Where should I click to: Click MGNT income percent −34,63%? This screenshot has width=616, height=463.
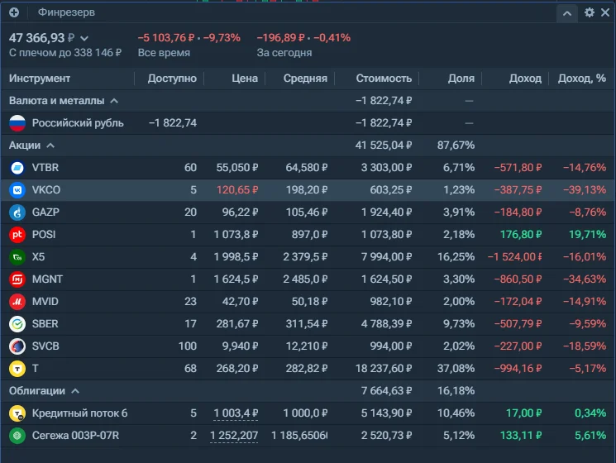coord(585,279)
